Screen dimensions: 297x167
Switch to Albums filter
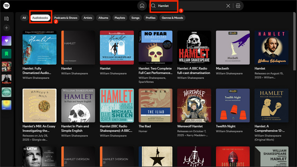[103, 18]
